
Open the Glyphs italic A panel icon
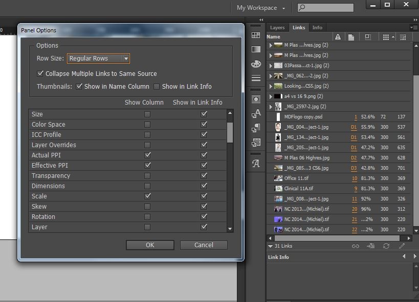[x=256, y=163]
